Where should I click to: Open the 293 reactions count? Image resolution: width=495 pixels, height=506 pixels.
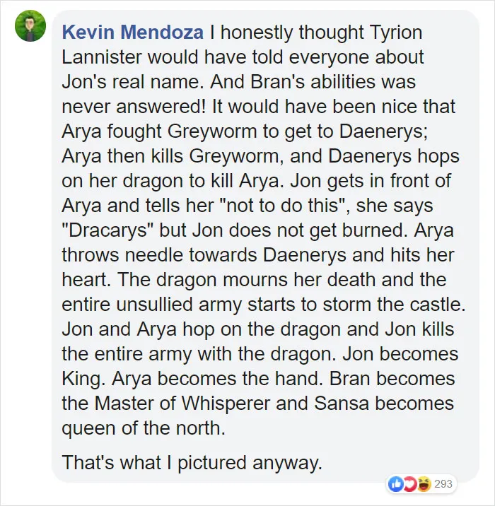pyautogui.click(x=443, y=484)
